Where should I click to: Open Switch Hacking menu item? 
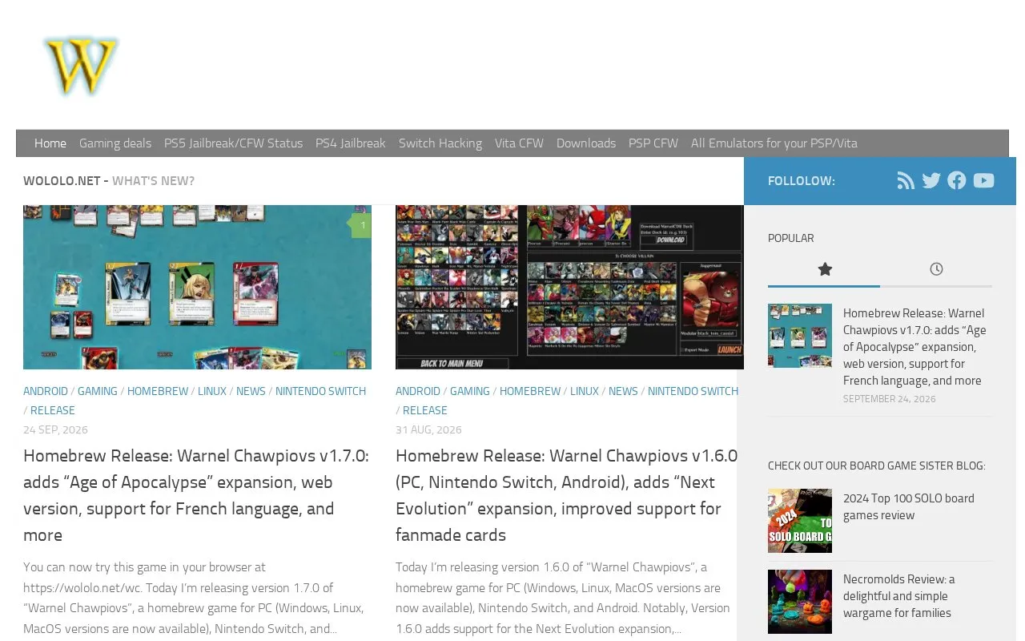[440, 143]
